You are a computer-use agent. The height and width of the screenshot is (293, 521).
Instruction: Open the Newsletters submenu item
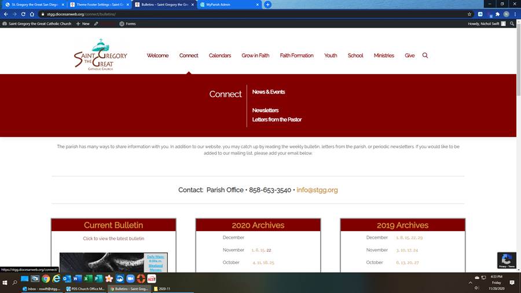tap(265, 110)
